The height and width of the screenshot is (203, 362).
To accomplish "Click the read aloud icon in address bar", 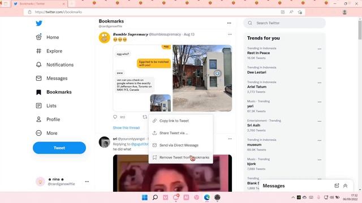I will pos(291,12).
